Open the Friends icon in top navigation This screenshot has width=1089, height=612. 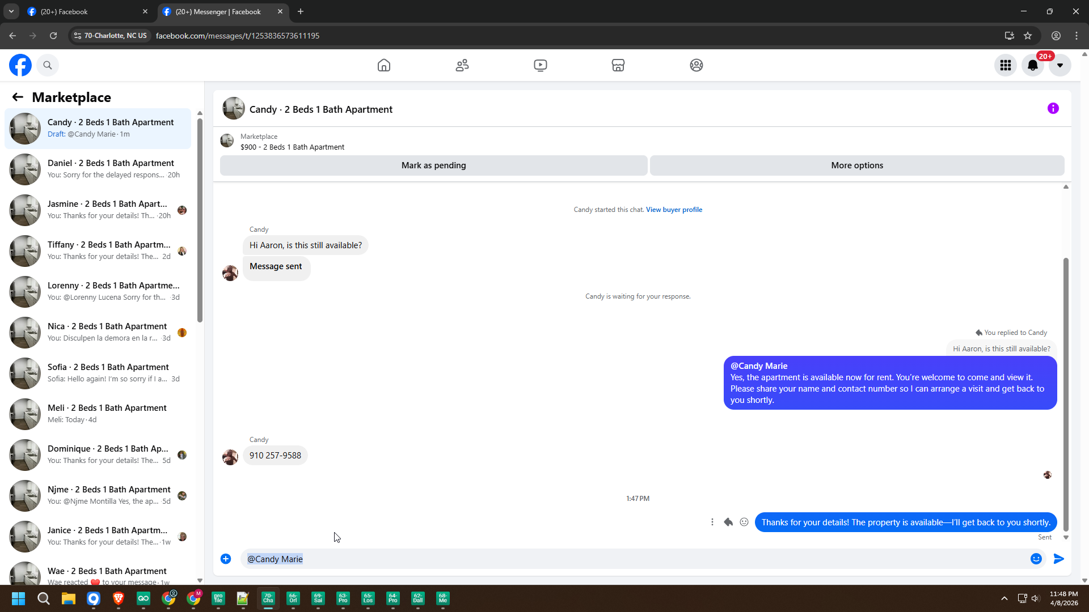tap(462, 65)
